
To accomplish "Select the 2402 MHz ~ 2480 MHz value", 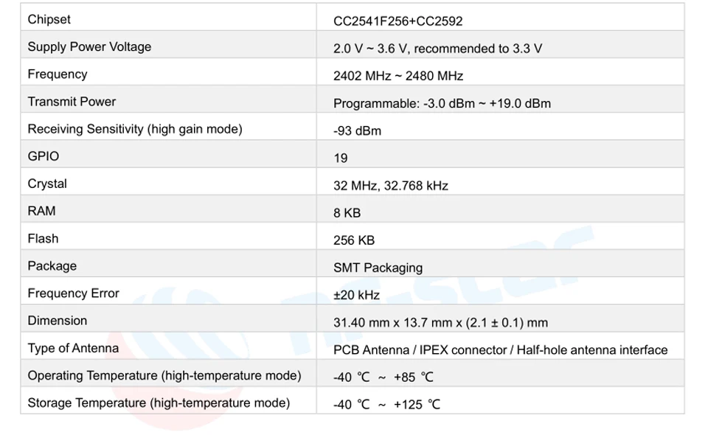I will (398, 76).
